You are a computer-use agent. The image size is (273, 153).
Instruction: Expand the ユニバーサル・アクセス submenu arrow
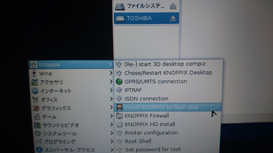112,150
